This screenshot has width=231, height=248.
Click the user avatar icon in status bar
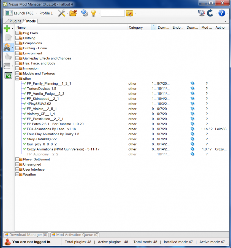point(7,242)
